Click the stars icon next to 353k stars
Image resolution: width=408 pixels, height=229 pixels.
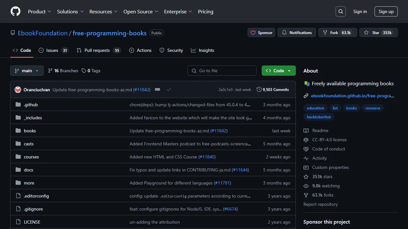(306, 177)
